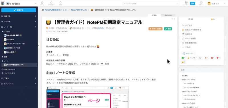Open その他 more options
Viewport: 228px width, 108px height.
pos(186,47)
